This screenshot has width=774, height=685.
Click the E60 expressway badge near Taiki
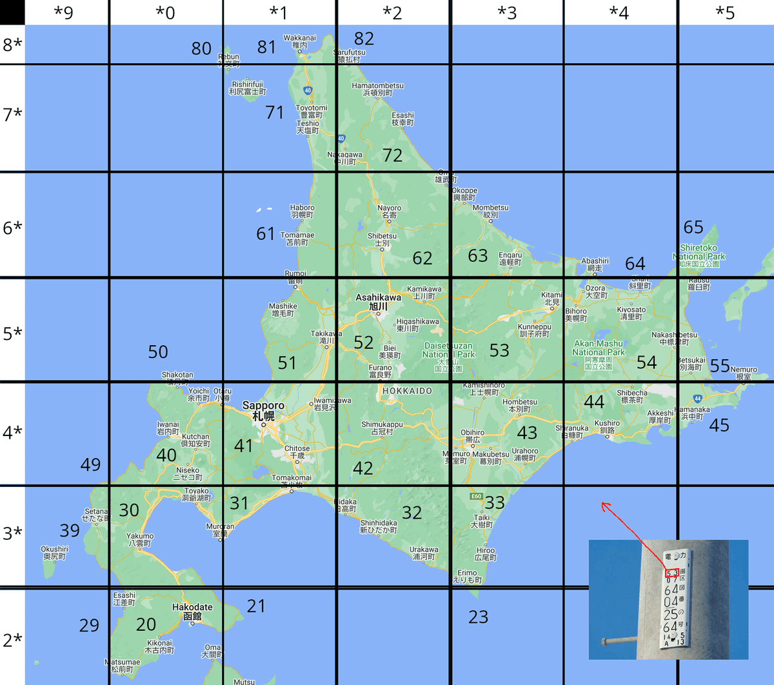click(476, 496)
